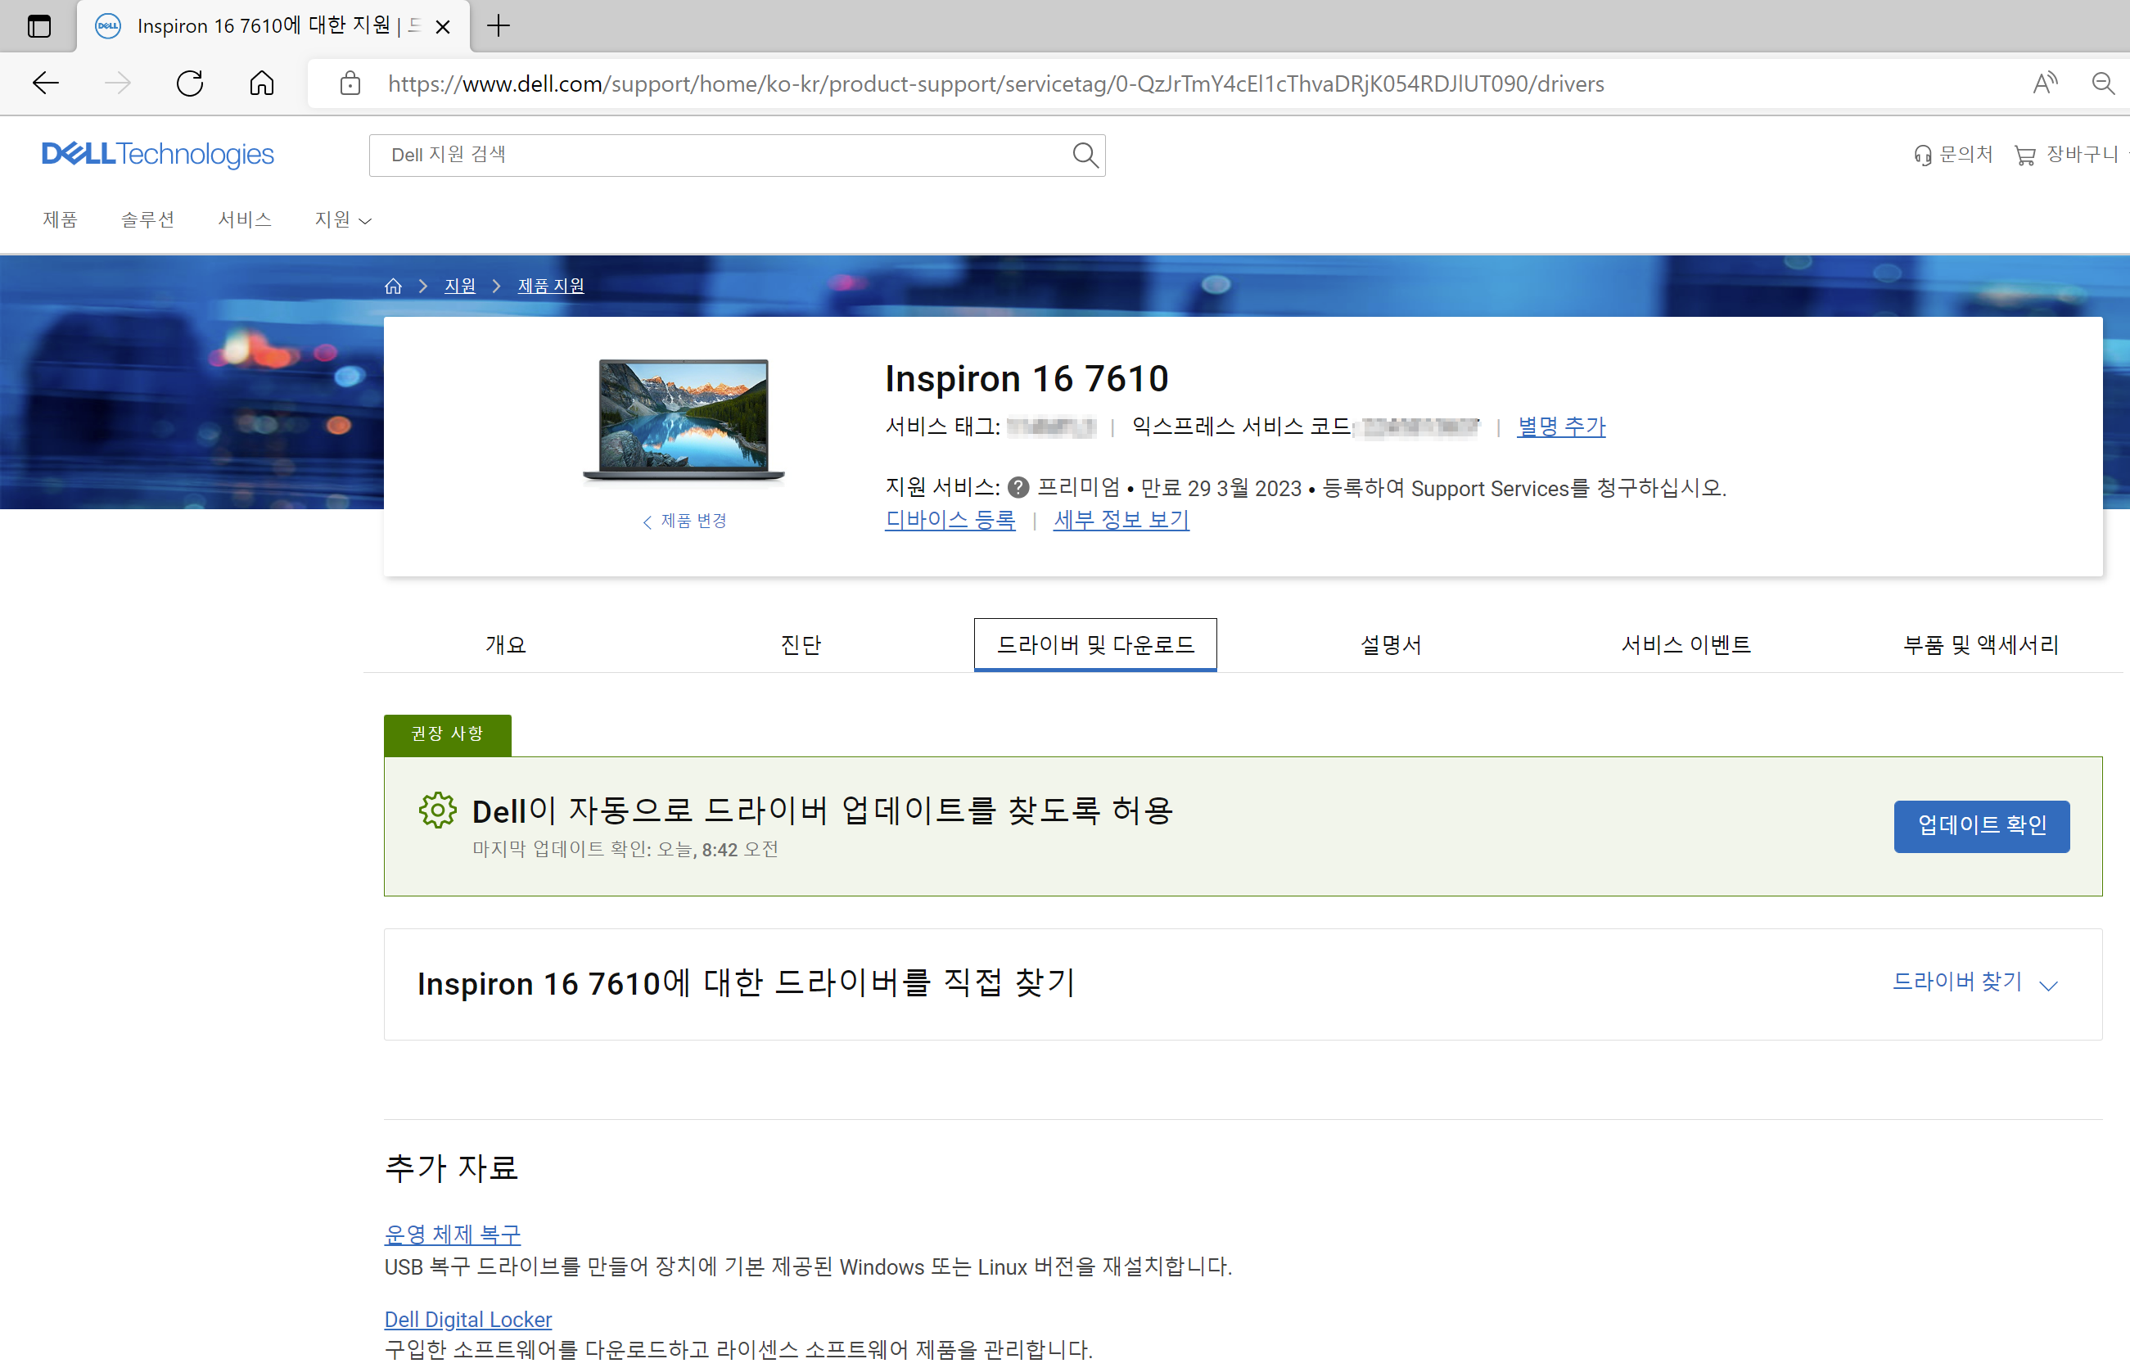Image resolution: width=2130 pixels, height=1368 pixels.
Task: Switch to the 진단 tab
Action: point(801,645)
